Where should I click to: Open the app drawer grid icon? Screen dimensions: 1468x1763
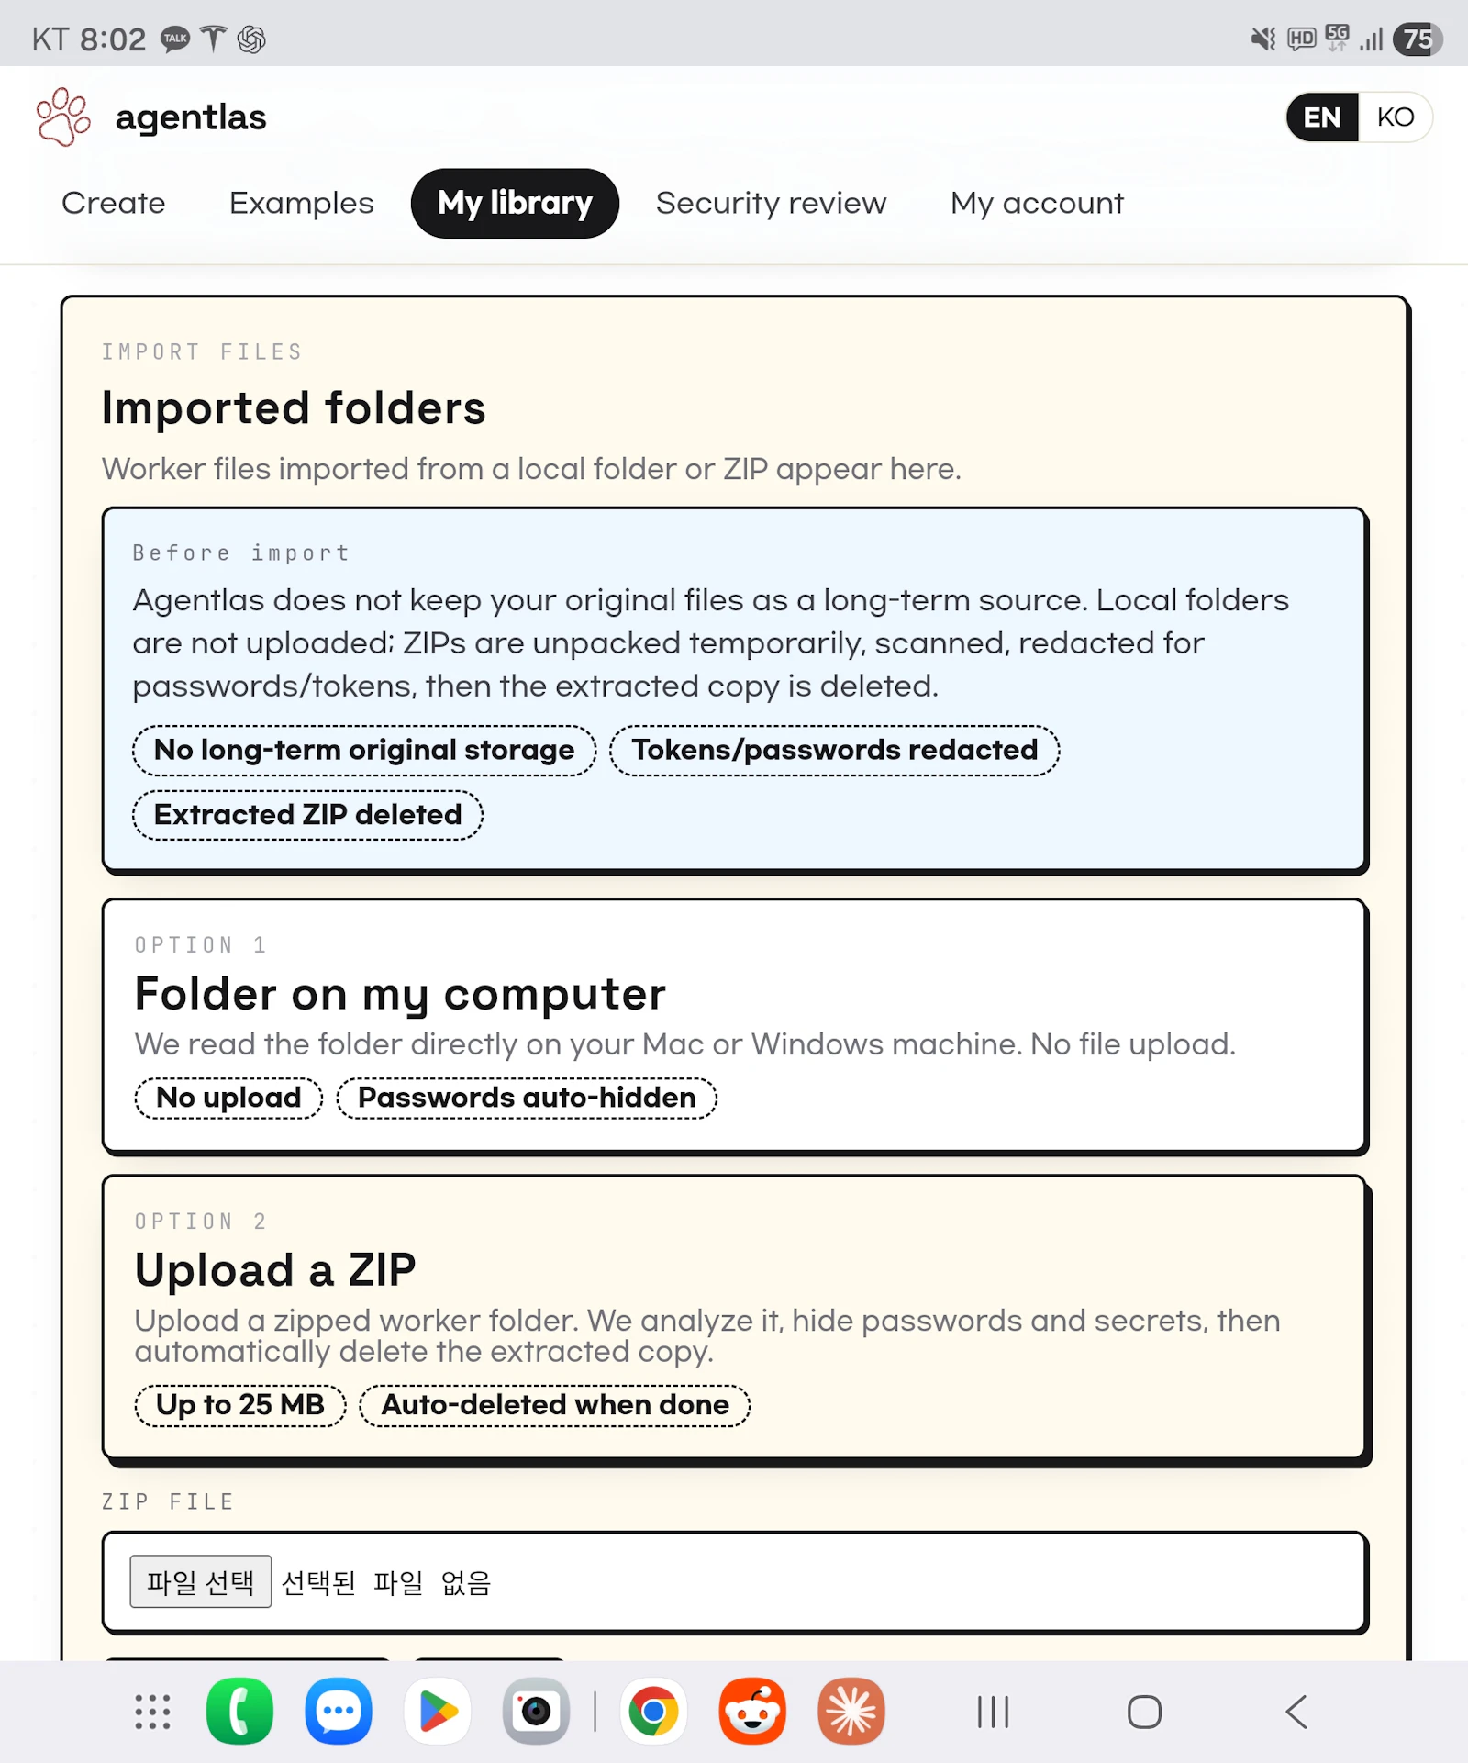[x=152, y=1712]
